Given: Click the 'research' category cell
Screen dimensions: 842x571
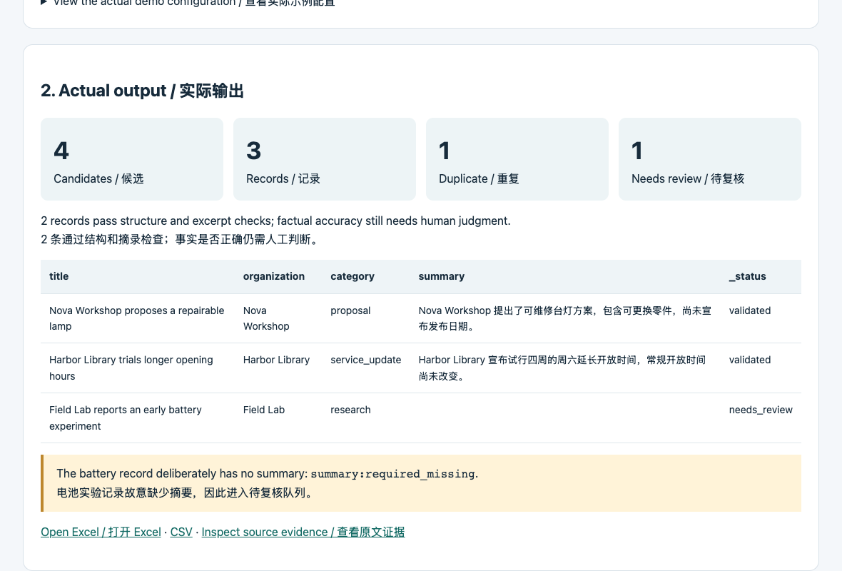Looking at the screenshot, I should [350, 410].
